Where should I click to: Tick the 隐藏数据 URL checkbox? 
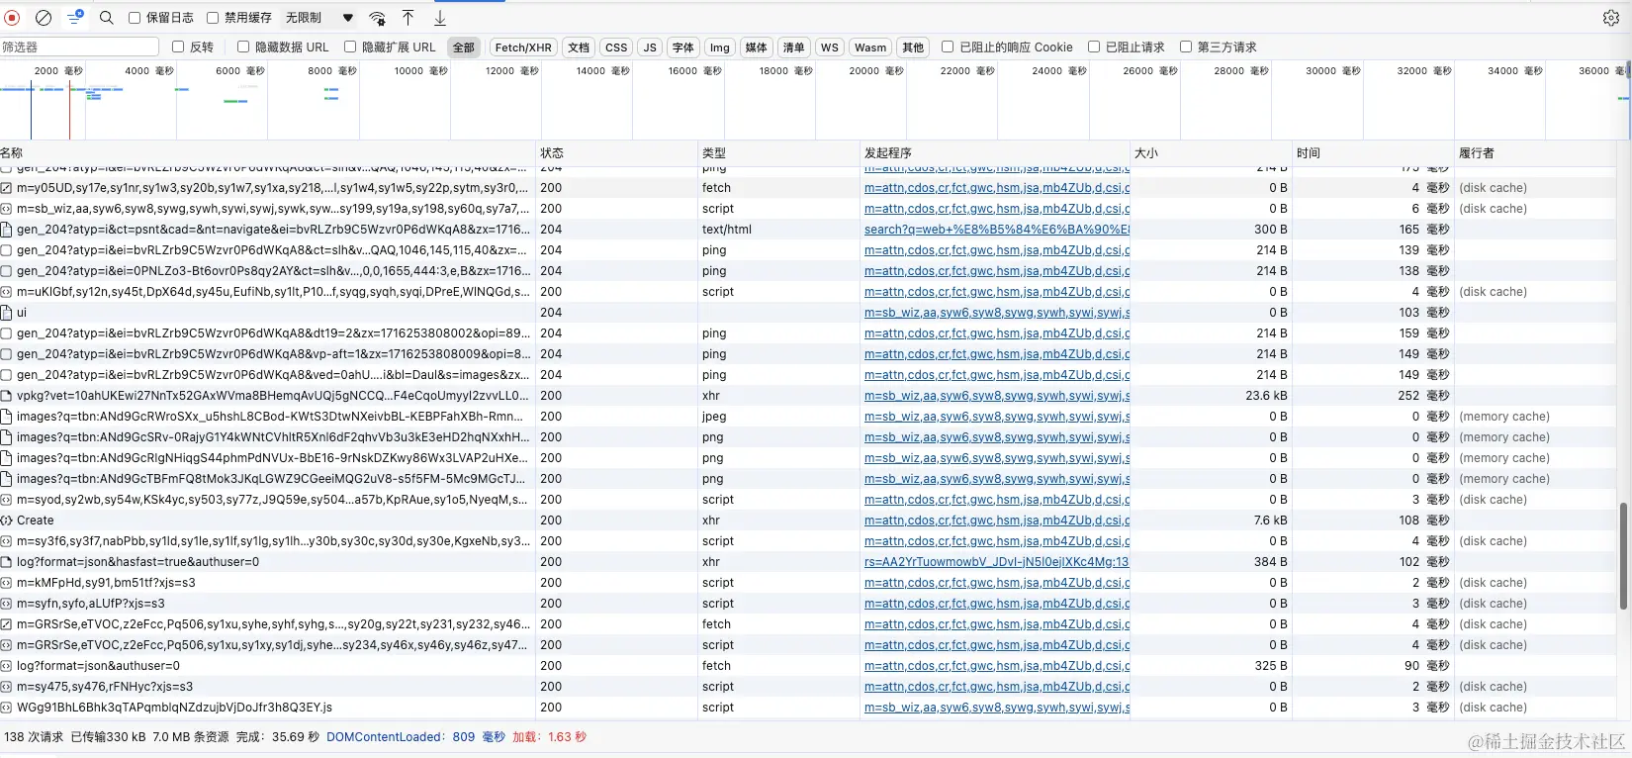[x=243, y=47]
